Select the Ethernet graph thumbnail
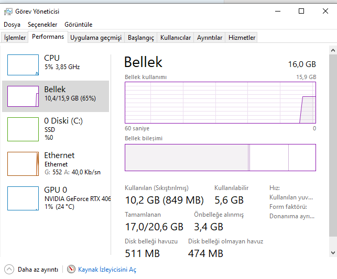The width and height of the screenshot is (337, 279). click(23, 163)
